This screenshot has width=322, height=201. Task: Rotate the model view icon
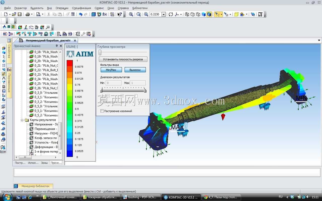coord(171,14)
